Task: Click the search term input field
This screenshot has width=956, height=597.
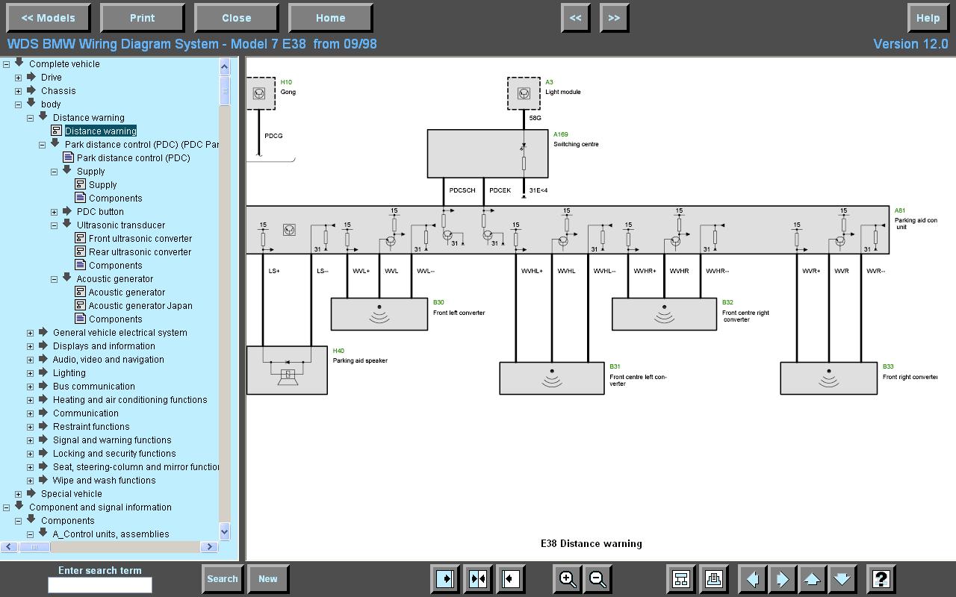Action: [99, 585]
